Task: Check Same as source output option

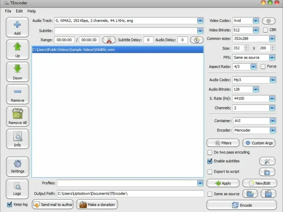Action: (x=210, y=194)
